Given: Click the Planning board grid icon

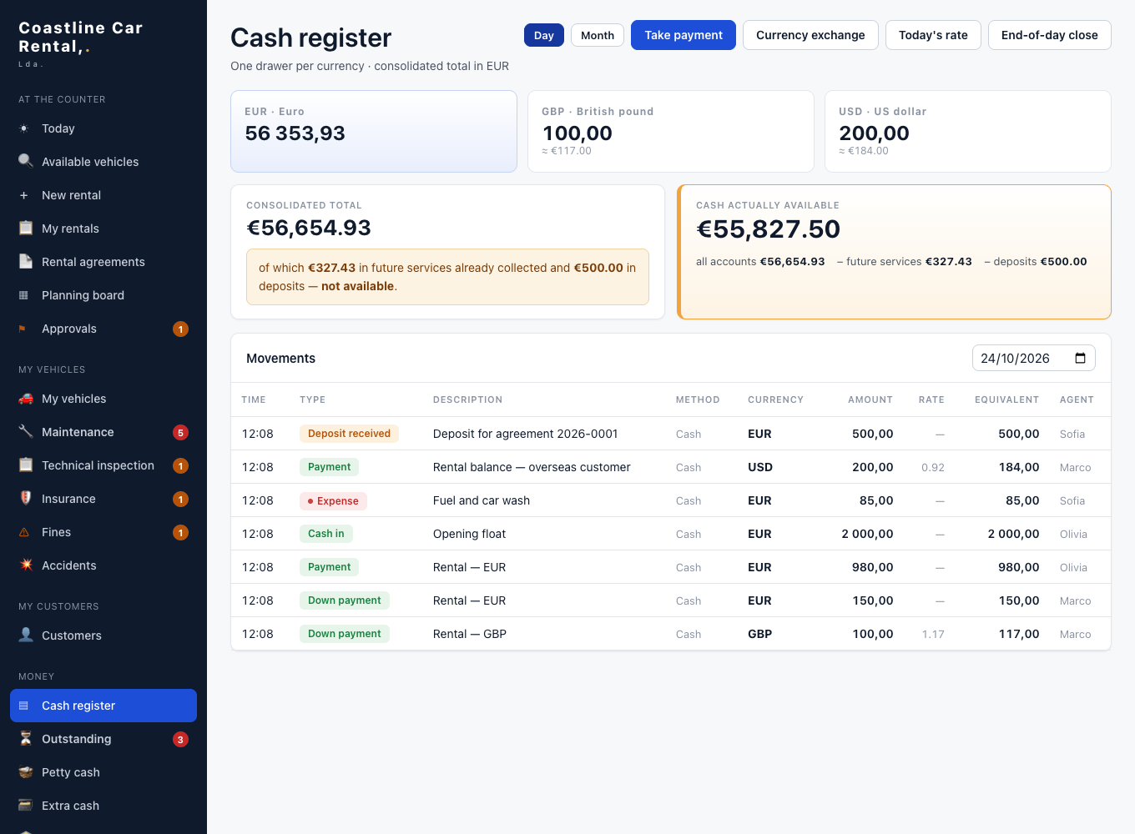Looking at the screenshot, I should (24, 295).
